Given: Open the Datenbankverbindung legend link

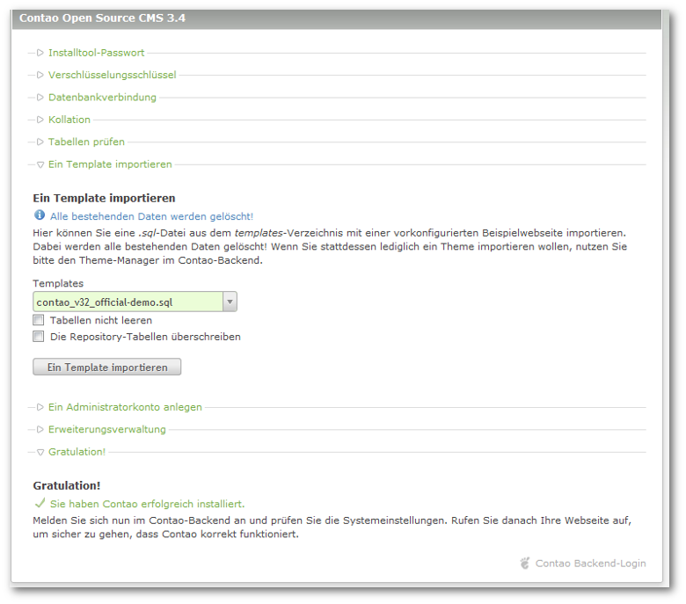Looking at the screenshot, I should coord(102,98).
